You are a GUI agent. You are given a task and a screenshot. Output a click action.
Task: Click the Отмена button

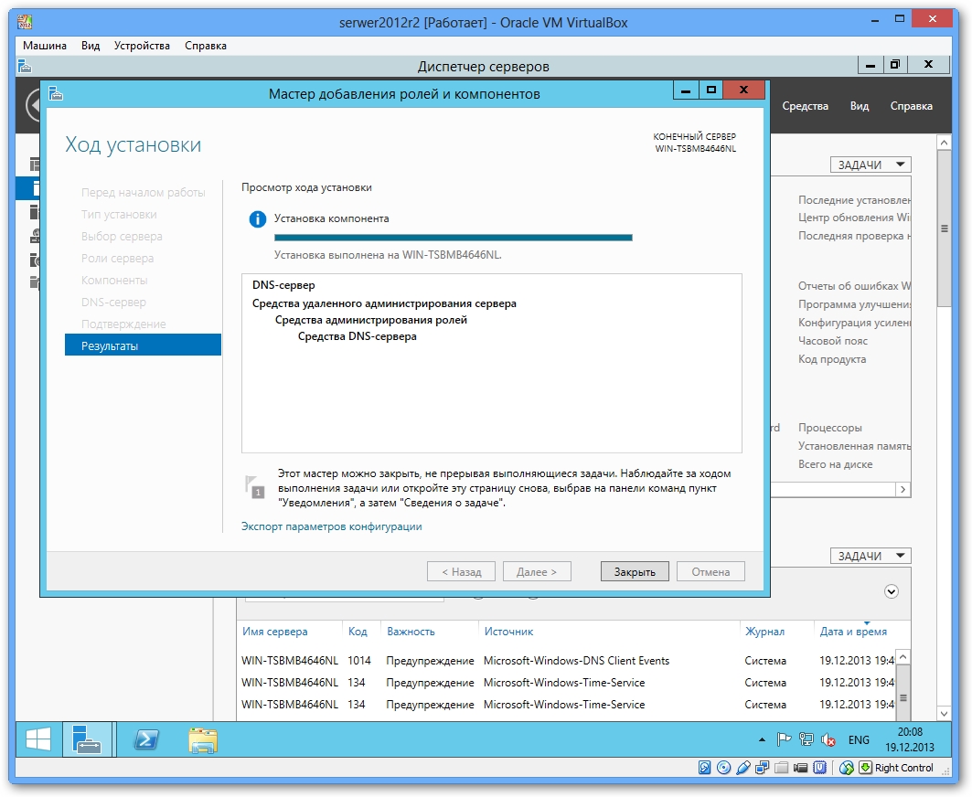point(710,571)
